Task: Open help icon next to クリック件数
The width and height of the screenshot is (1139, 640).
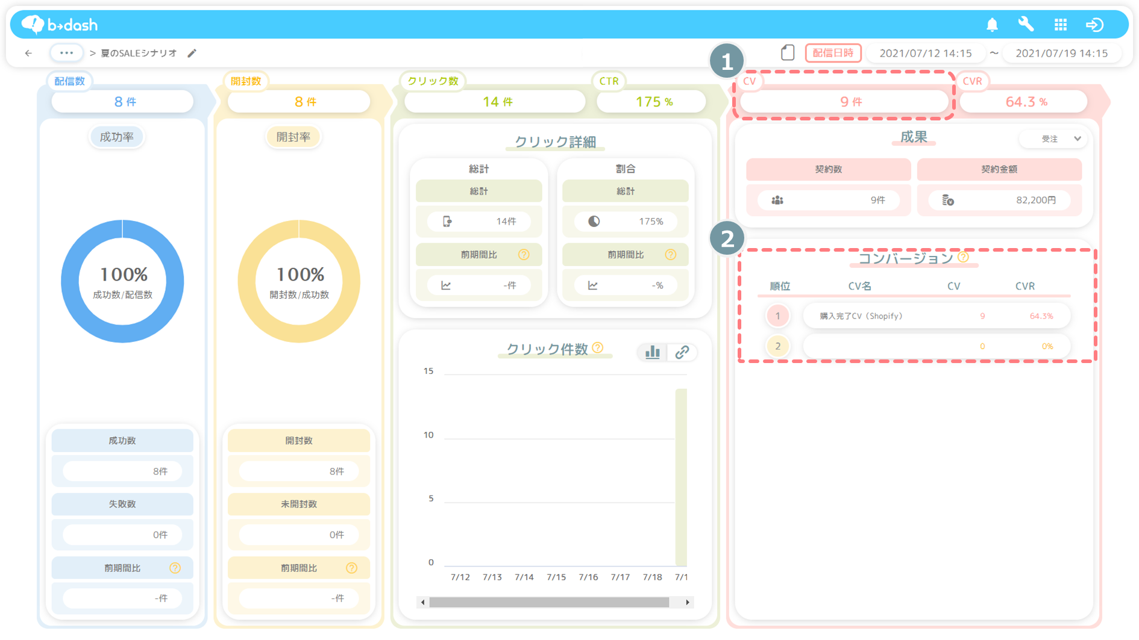Action: [x=598, y=347]
